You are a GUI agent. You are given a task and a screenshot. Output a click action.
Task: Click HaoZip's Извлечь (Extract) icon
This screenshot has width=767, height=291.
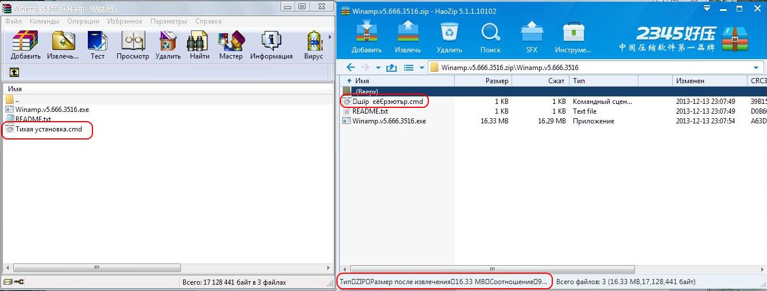pos(408,33)
